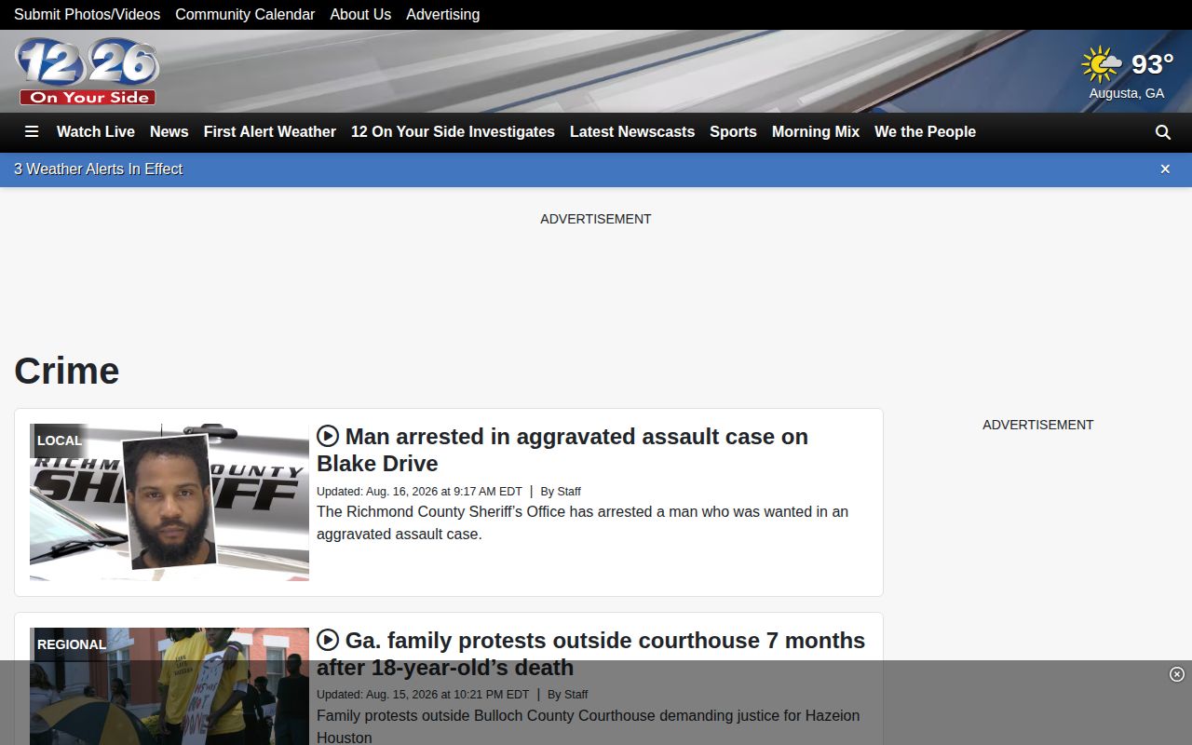The image size is (1192, 745).
Task: Click the sunny weather icon
Action: coord(1102,64)
